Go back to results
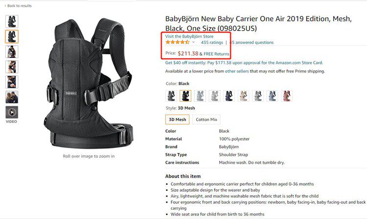The width and height of the screenshot is (367, 219). (x=18, y=5)
